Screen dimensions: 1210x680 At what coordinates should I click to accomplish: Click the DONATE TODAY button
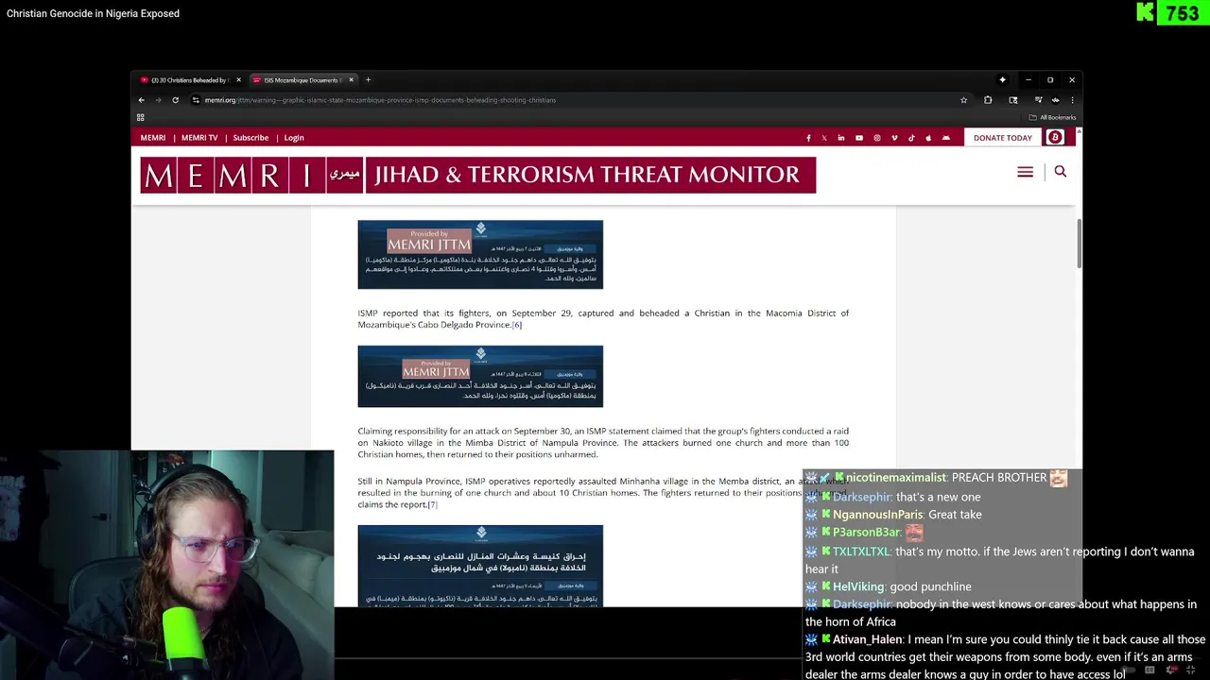1003,138
